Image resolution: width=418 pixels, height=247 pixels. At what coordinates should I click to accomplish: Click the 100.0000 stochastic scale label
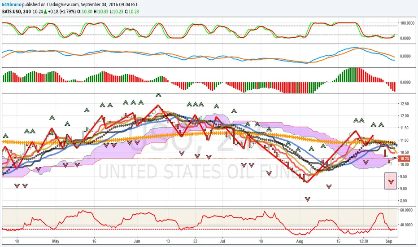(x=407, y=23)
